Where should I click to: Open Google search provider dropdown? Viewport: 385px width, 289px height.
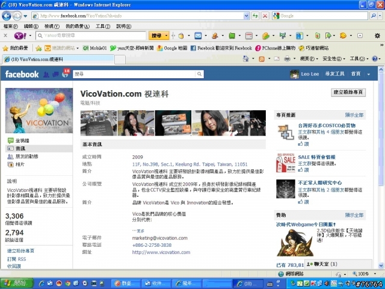pyautogui.click(x=380, y=16)
